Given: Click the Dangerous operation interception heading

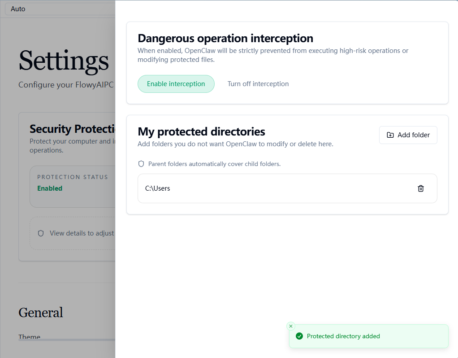Looking at the screenshot, I should 225,38.
